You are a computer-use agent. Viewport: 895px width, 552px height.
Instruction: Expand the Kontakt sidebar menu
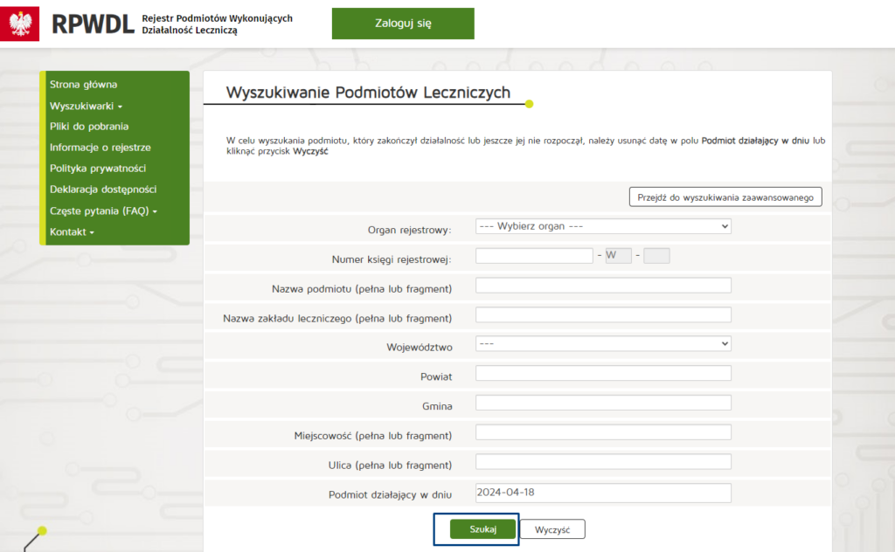tap(72, 232)
